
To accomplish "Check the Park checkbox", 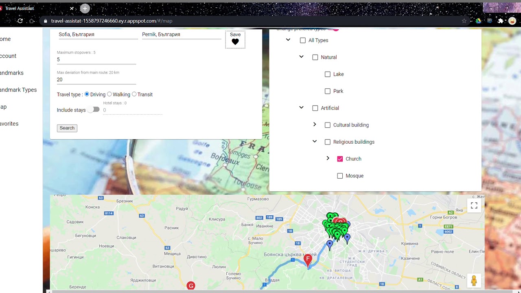I will [327, 91].
